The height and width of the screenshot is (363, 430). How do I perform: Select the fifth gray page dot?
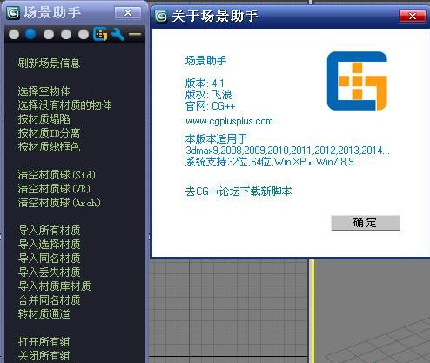[84, 35]
